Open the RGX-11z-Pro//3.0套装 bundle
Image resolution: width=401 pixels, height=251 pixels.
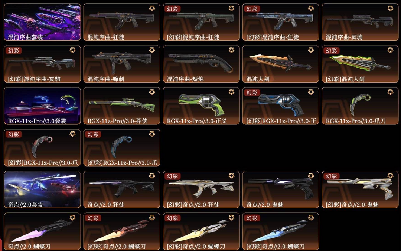42,106
